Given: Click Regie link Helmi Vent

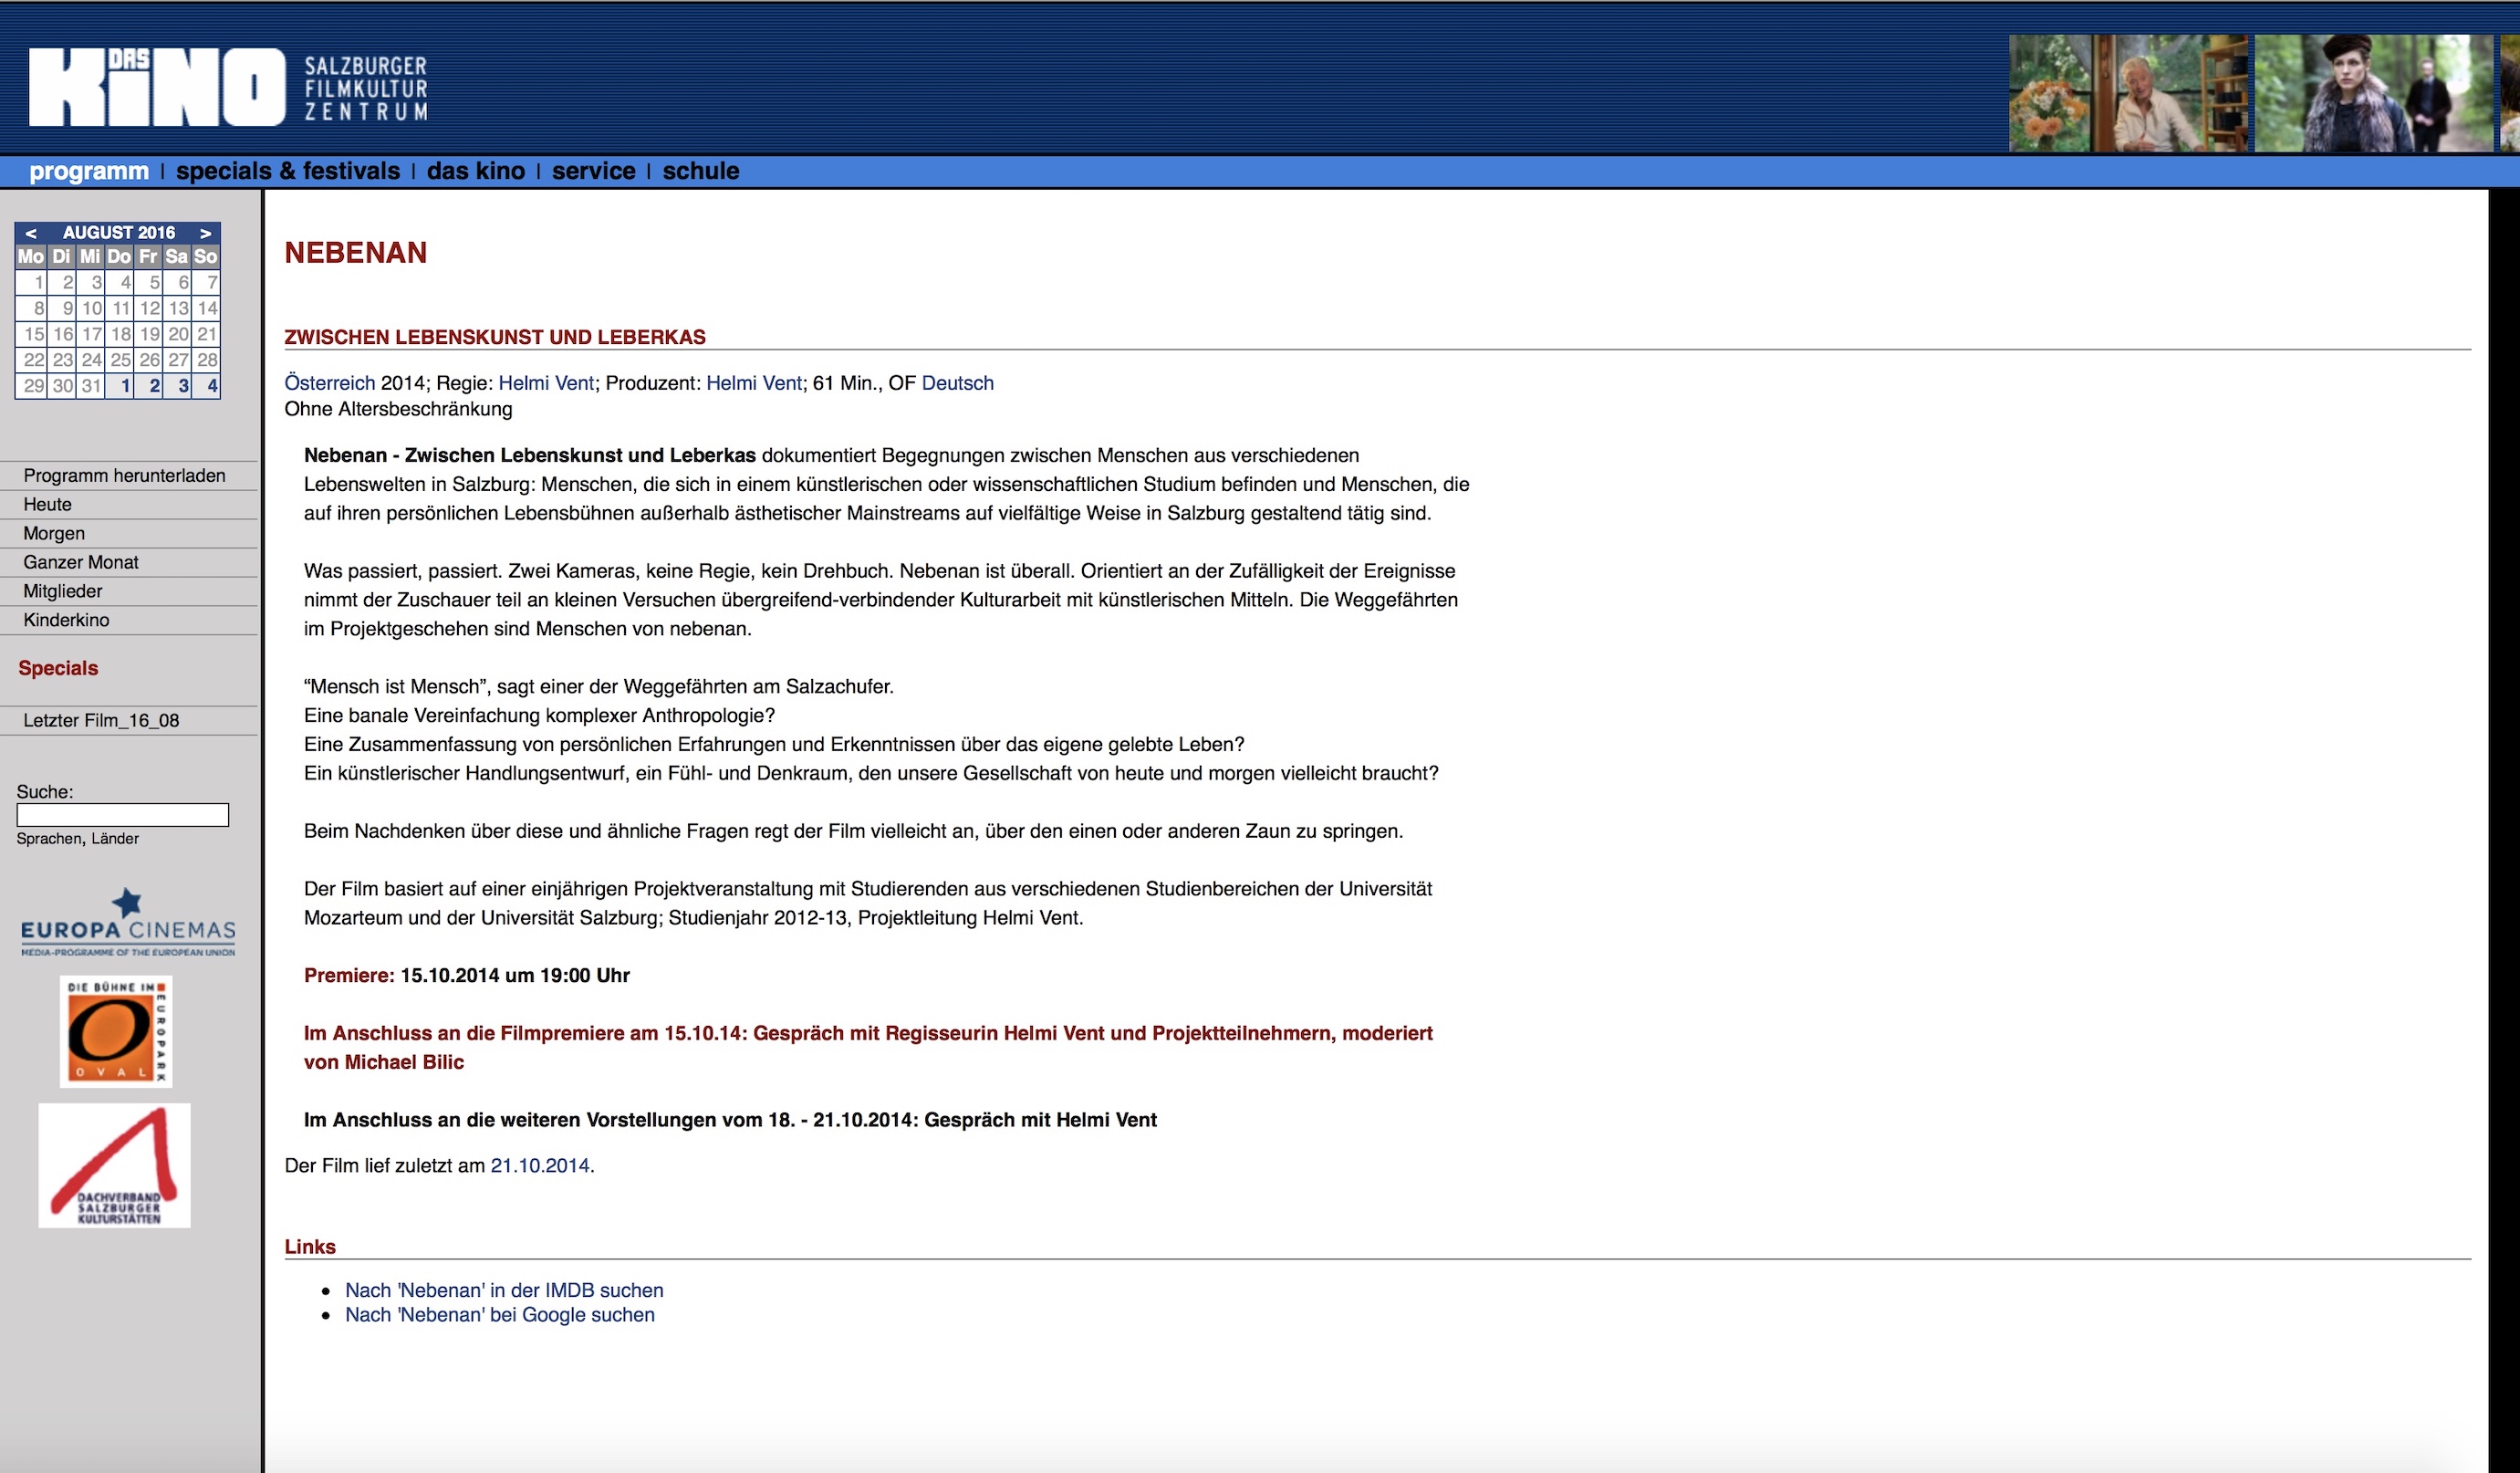Looking at the screenshot, I should (x=546, y=383).
